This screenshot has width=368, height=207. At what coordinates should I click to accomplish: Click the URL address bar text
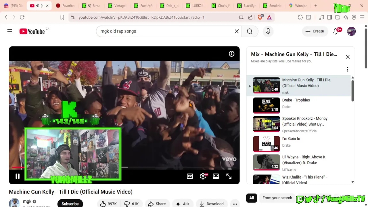coord(141,17)
